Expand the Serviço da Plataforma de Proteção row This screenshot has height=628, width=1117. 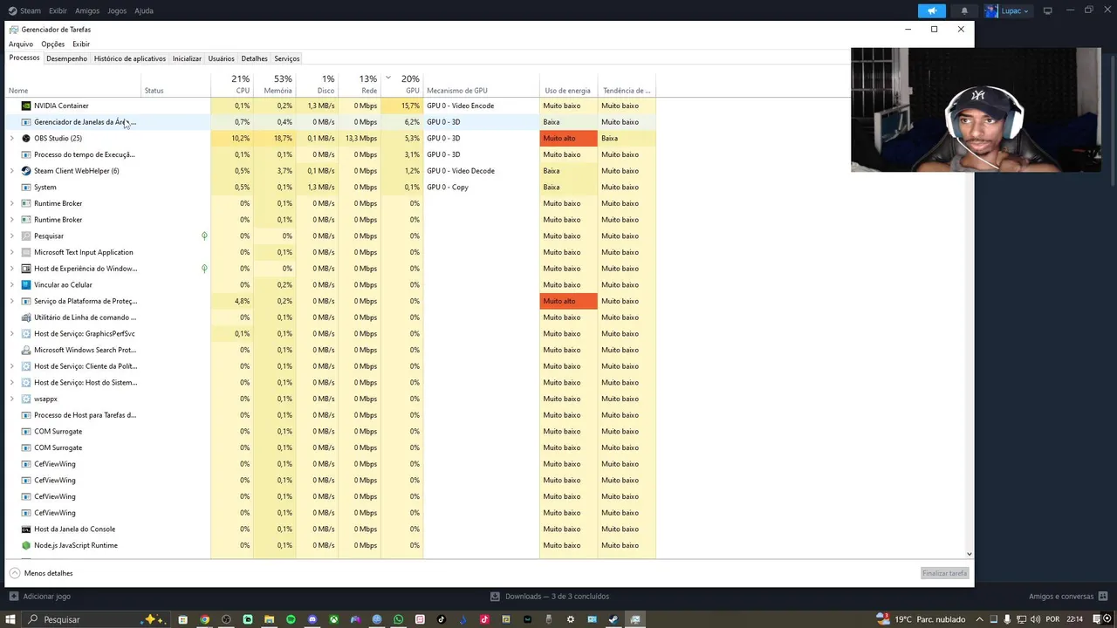[11, 301]
